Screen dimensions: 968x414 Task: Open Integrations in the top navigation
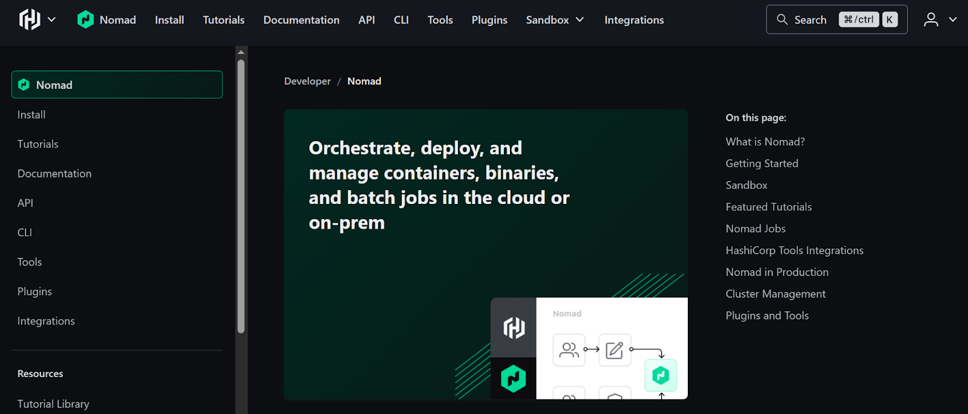pos(634,20)
